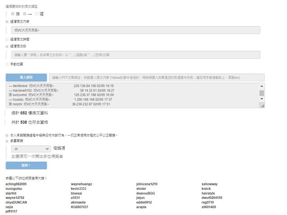
Task: Click winner name aching882000
Action: point(16,184)
